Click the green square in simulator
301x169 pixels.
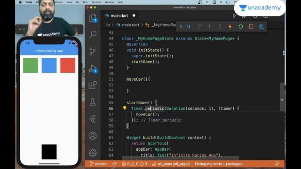pos(30,65)
